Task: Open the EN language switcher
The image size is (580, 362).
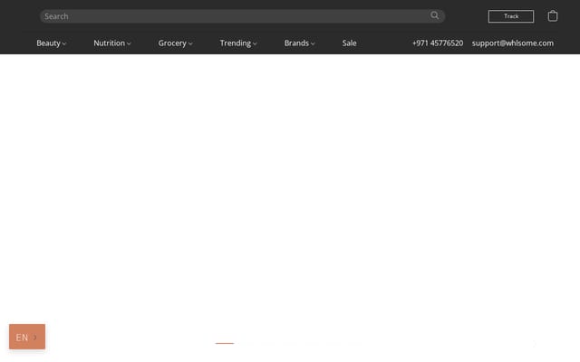Action: coord(27,337)
